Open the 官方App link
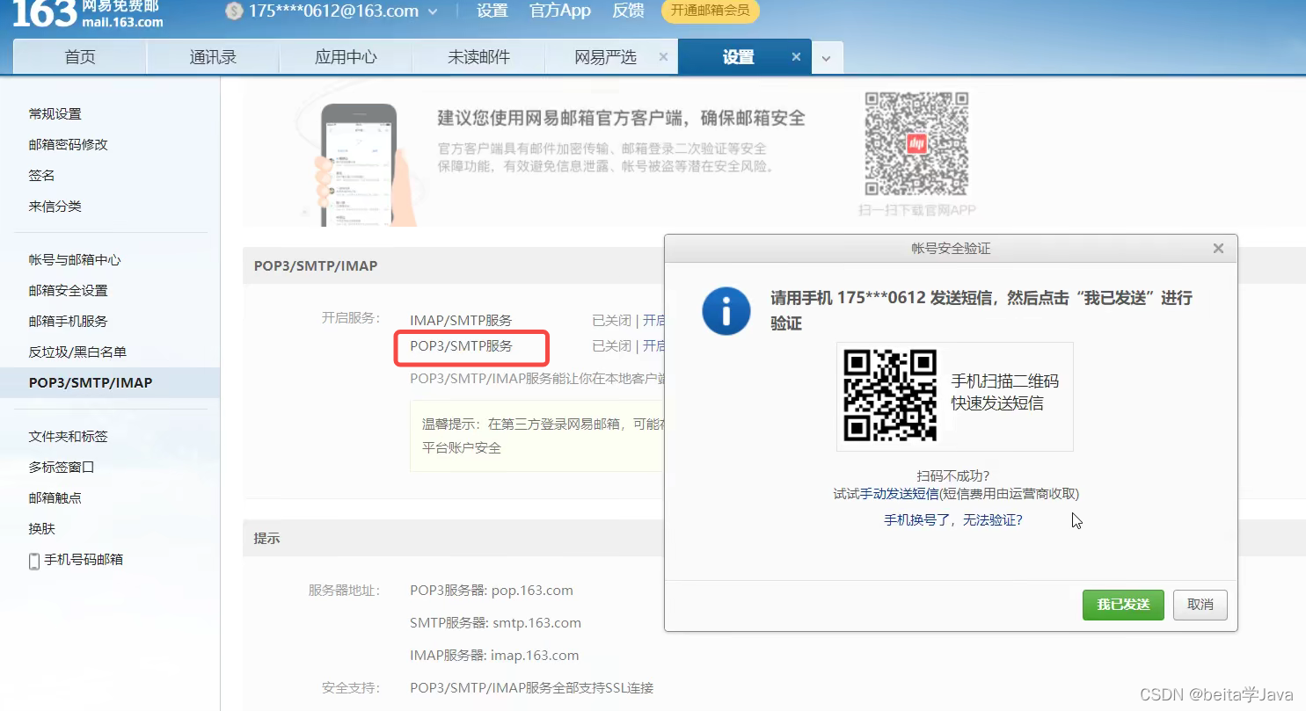 click(x=560, y=11)
